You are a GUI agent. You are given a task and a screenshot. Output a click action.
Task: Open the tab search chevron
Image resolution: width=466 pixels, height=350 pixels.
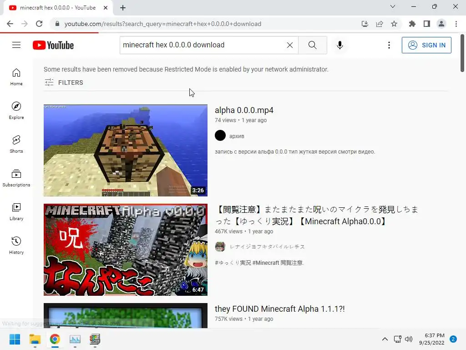tap(393, 6)
